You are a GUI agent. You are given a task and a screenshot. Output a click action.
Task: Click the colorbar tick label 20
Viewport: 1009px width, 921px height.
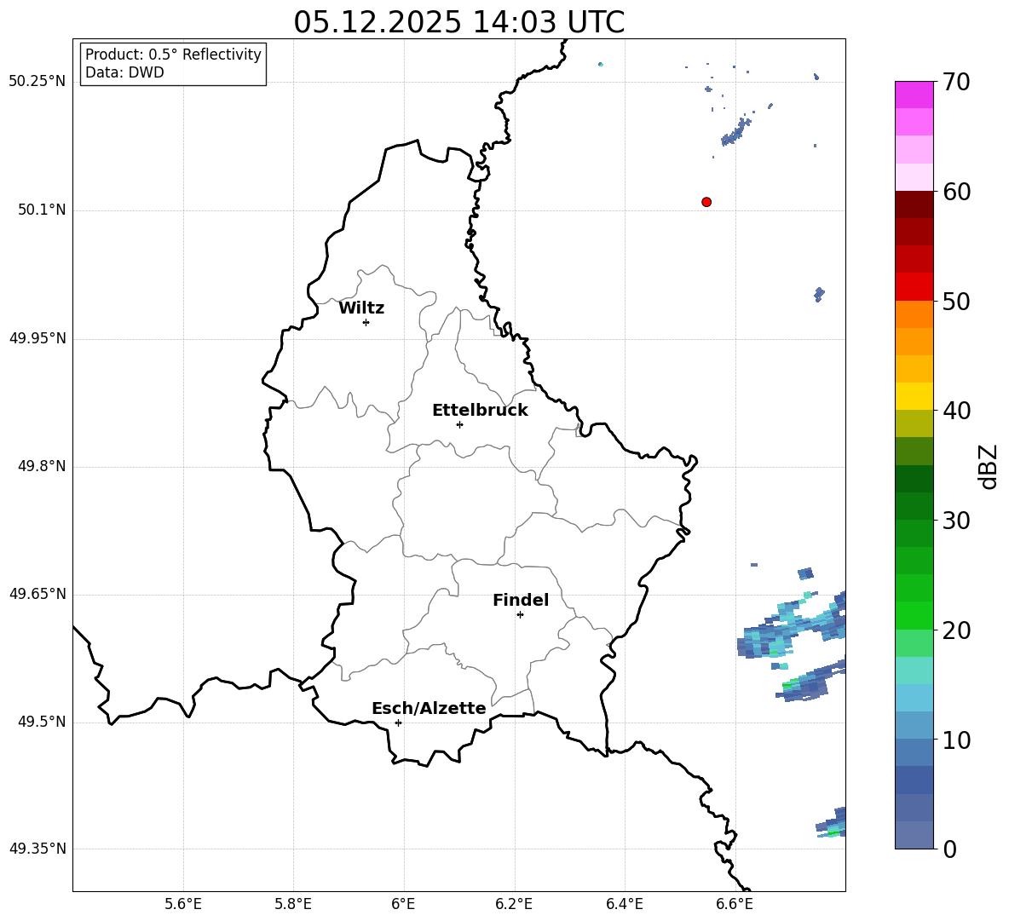pyautogui.click(x=956, y=630)
